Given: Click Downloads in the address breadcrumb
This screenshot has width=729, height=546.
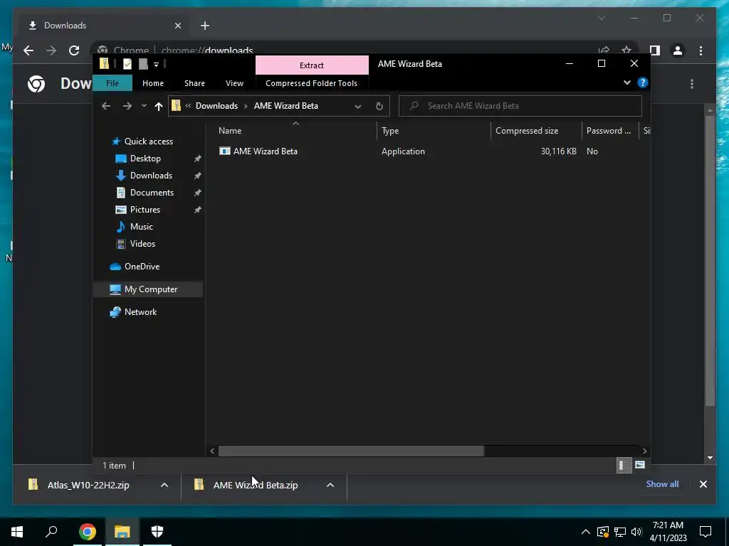Looking at the screenshot, I should point(216,106).
